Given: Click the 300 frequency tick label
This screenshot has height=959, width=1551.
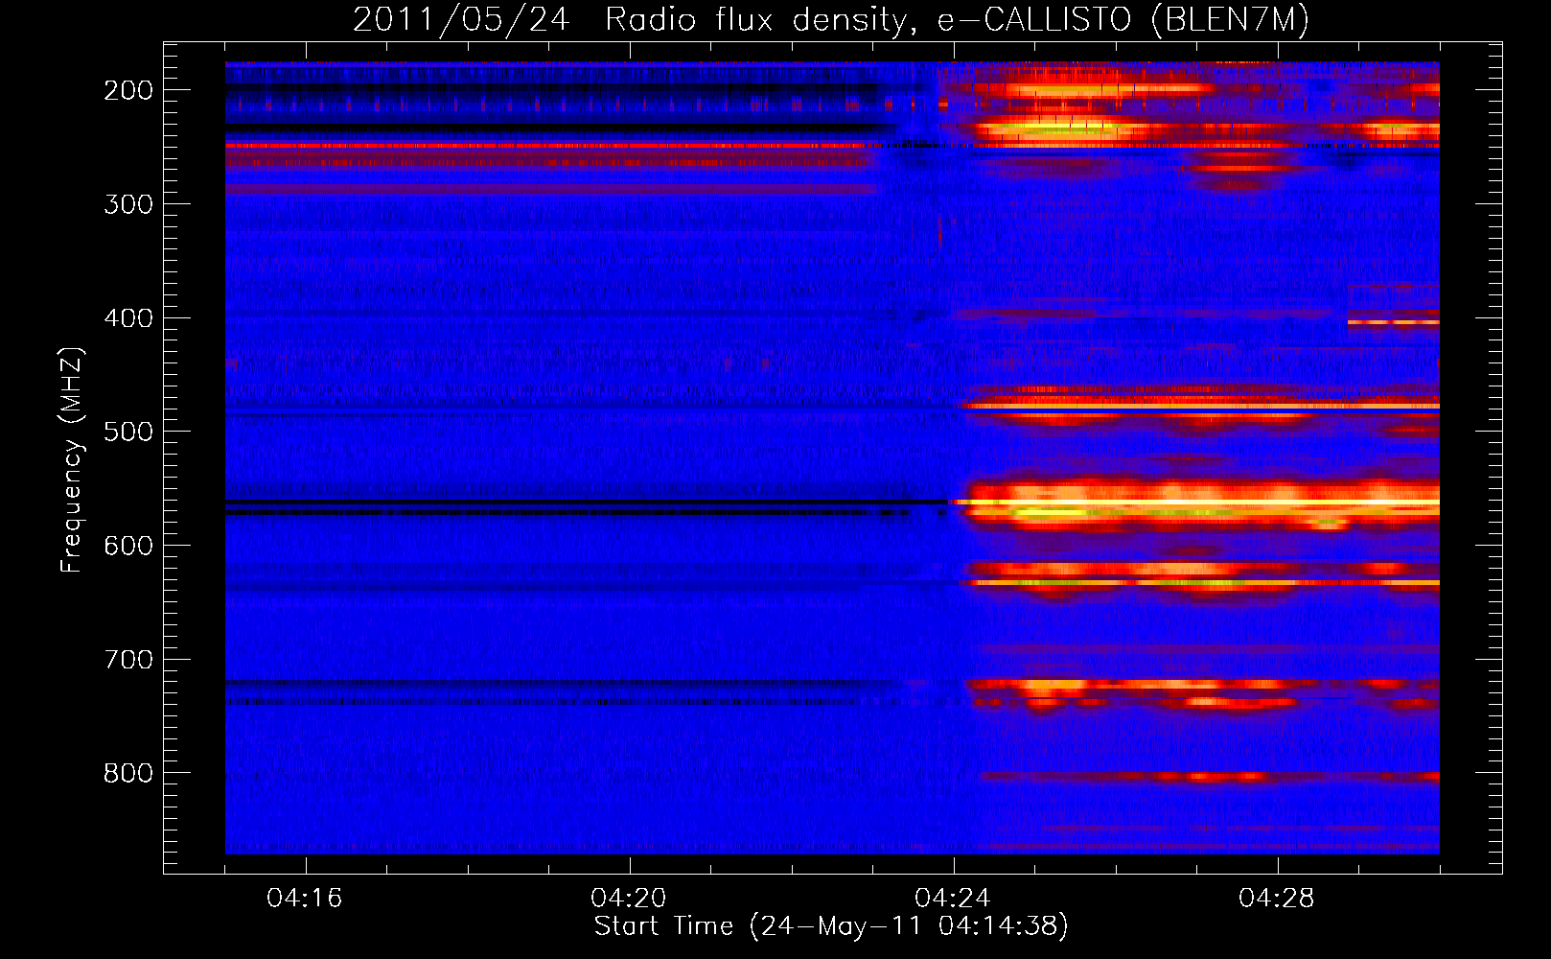Looking at the screenshot, I should [x=128, y=204].
